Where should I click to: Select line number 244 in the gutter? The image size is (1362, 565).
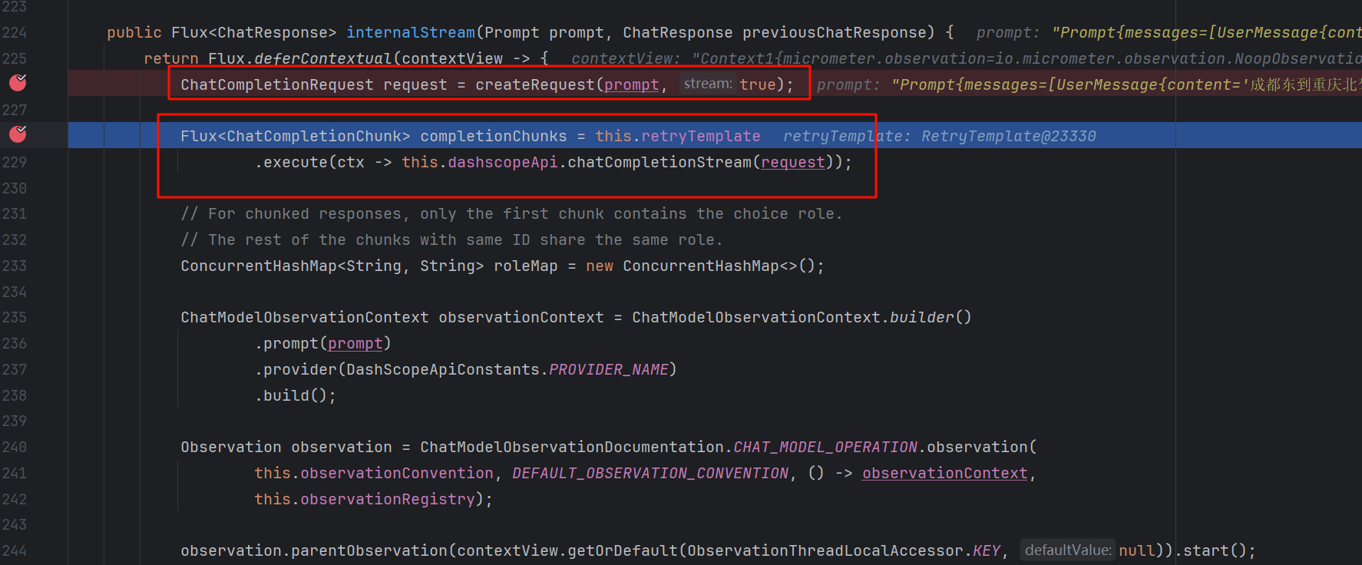coord(15,550)
